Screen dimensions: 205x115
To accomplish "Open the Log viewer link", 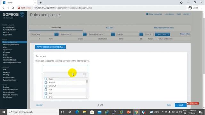I will pyautogui.click(x=169, y=14).
